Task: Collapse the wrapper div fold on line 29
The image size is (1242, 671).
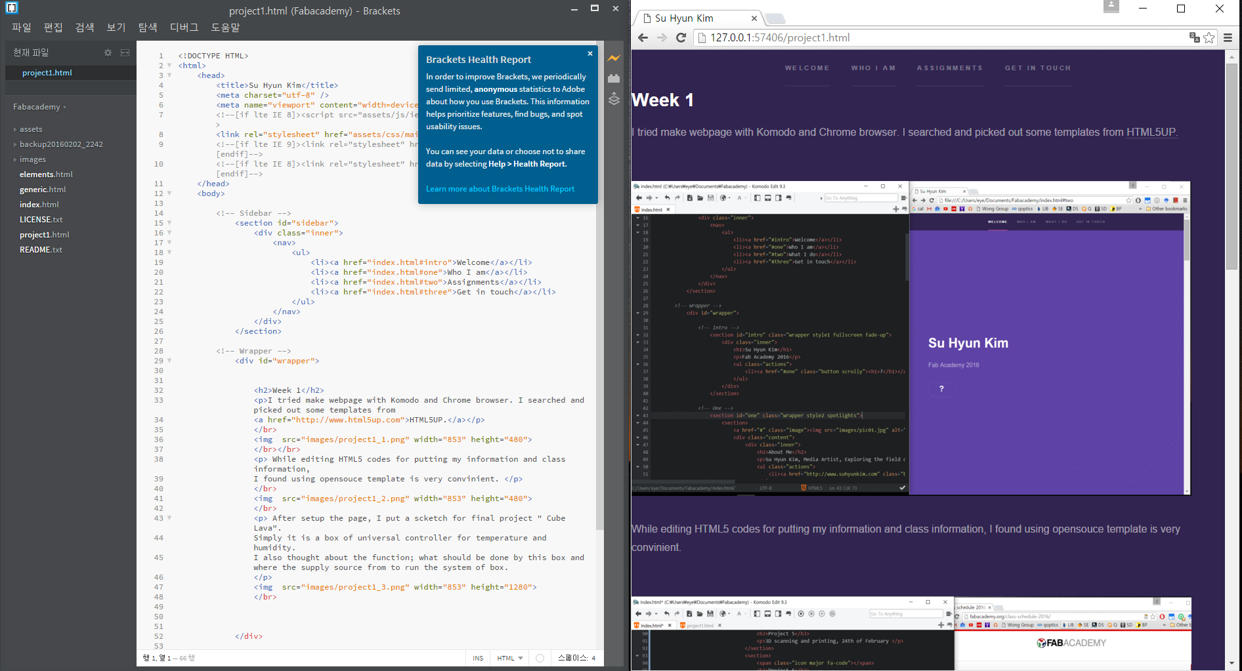Action: [169, 361]
